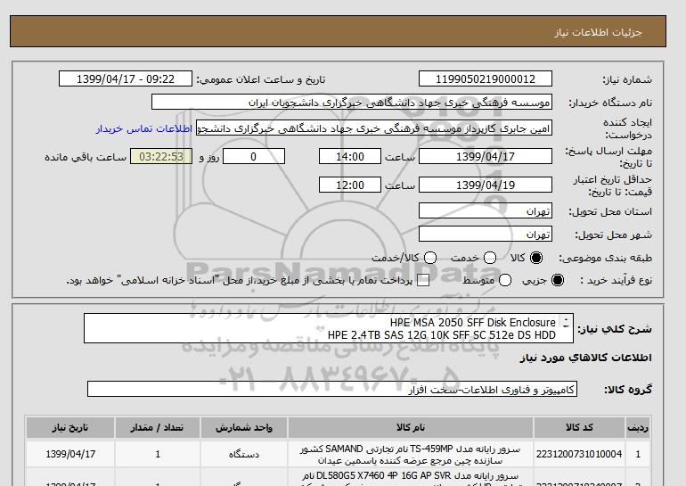The image size is (686, 486).
Task: Click product code 223120073101­0004 cell
Action: click(x=579, y=454)
